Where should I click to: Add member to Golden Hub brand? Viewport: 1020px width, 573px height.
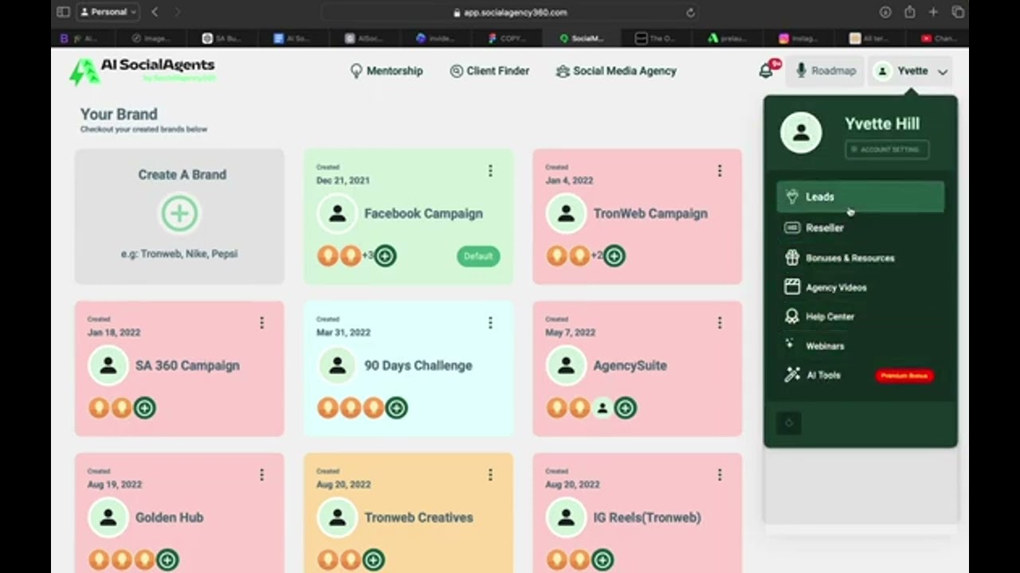click(x=167, y=560)
